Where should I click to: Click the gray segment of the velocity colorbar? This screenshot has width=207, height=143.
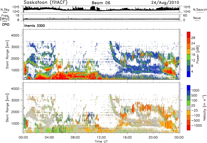click(x=189, y=108)
